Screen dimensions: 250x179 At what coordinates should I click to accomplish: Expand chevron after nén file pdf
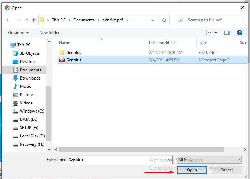pos(127,20)
